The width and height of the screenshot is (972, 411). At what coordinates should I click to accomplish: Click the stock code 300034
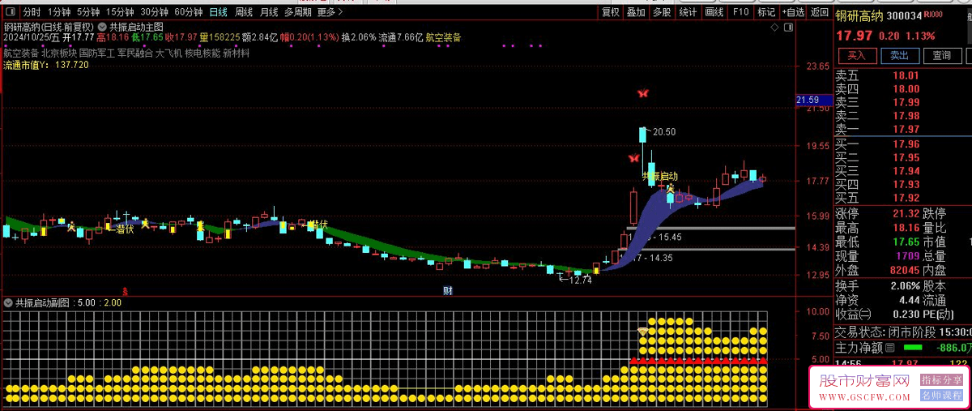click(x=904, y=15)
